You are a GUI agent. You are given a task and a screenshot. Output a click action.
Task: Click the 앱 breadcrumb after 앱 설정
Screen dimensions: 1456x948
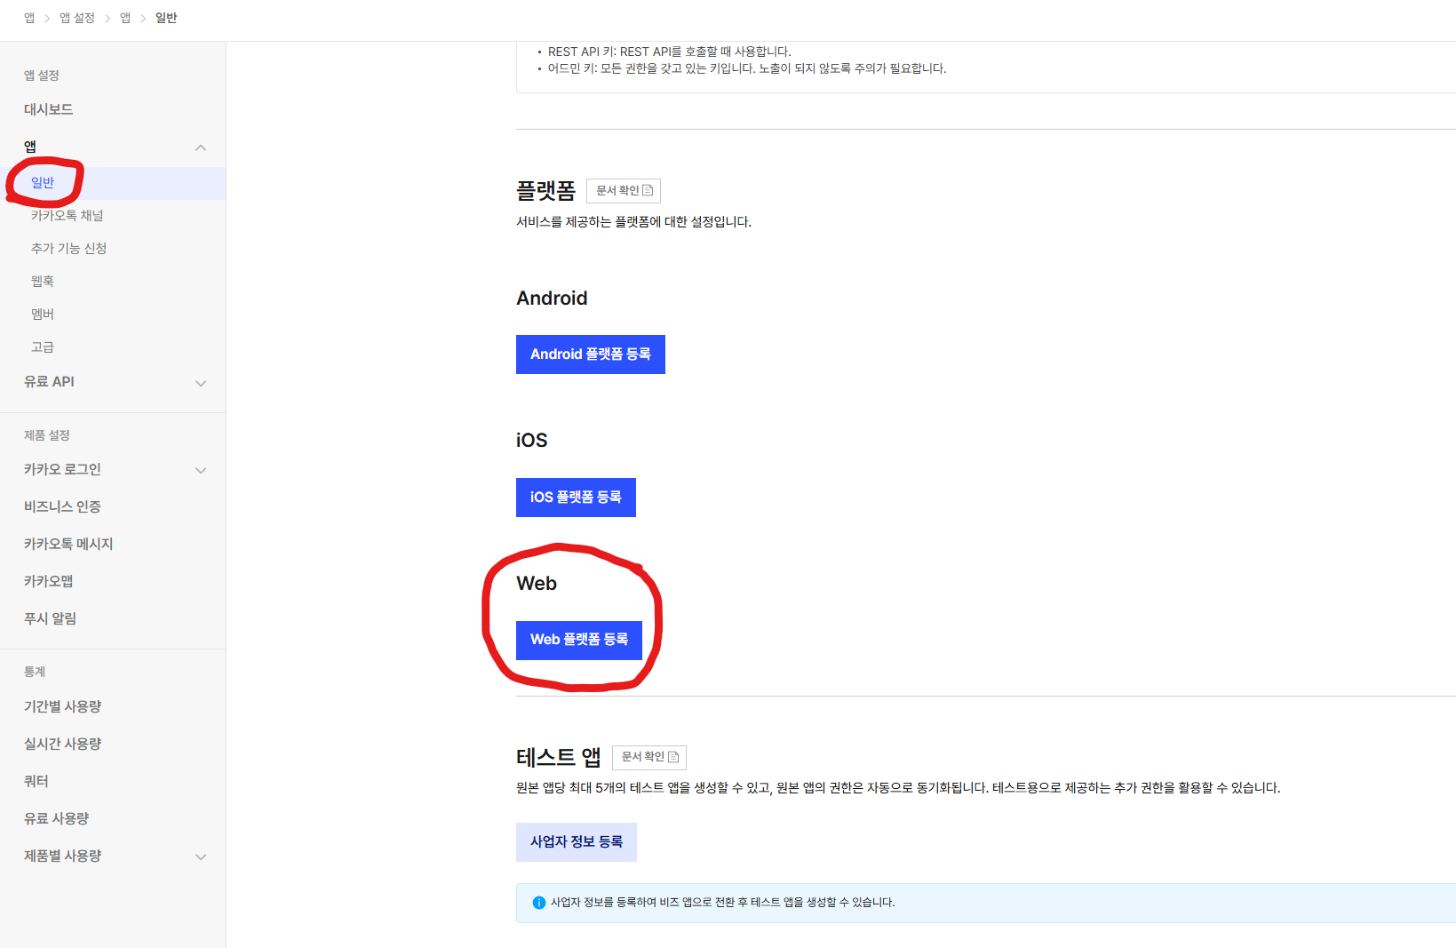tap(125, 18)
